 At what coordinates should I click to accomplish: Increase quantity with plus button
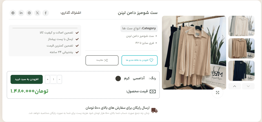pyautogui.click(x=47, y=79)
